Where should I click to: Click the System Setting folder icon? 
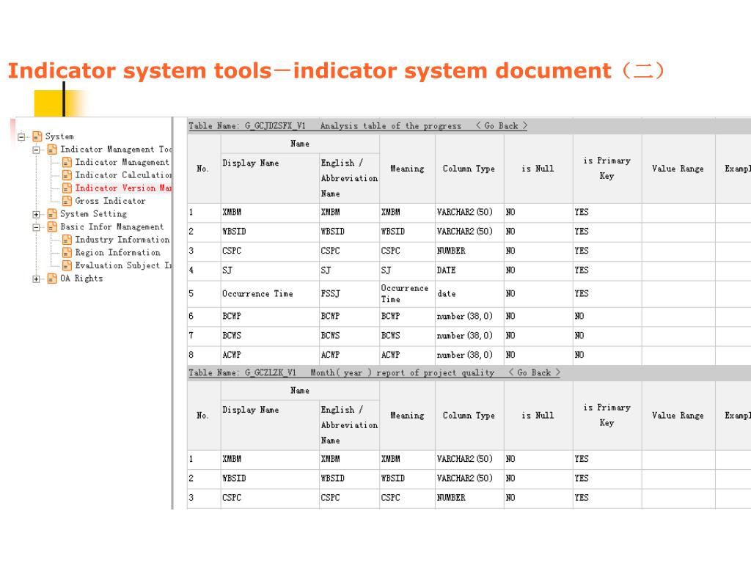coord(52,214)
